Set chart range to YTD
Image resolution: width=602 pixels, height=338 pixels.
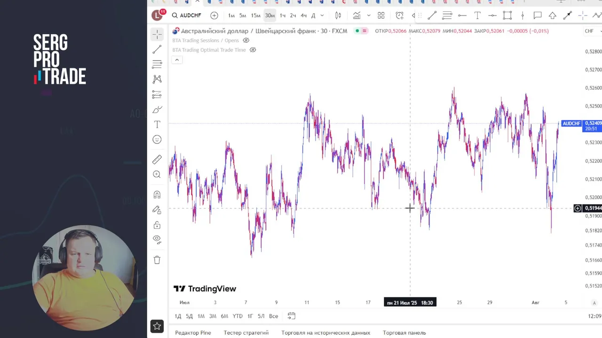tap(238, 316)
